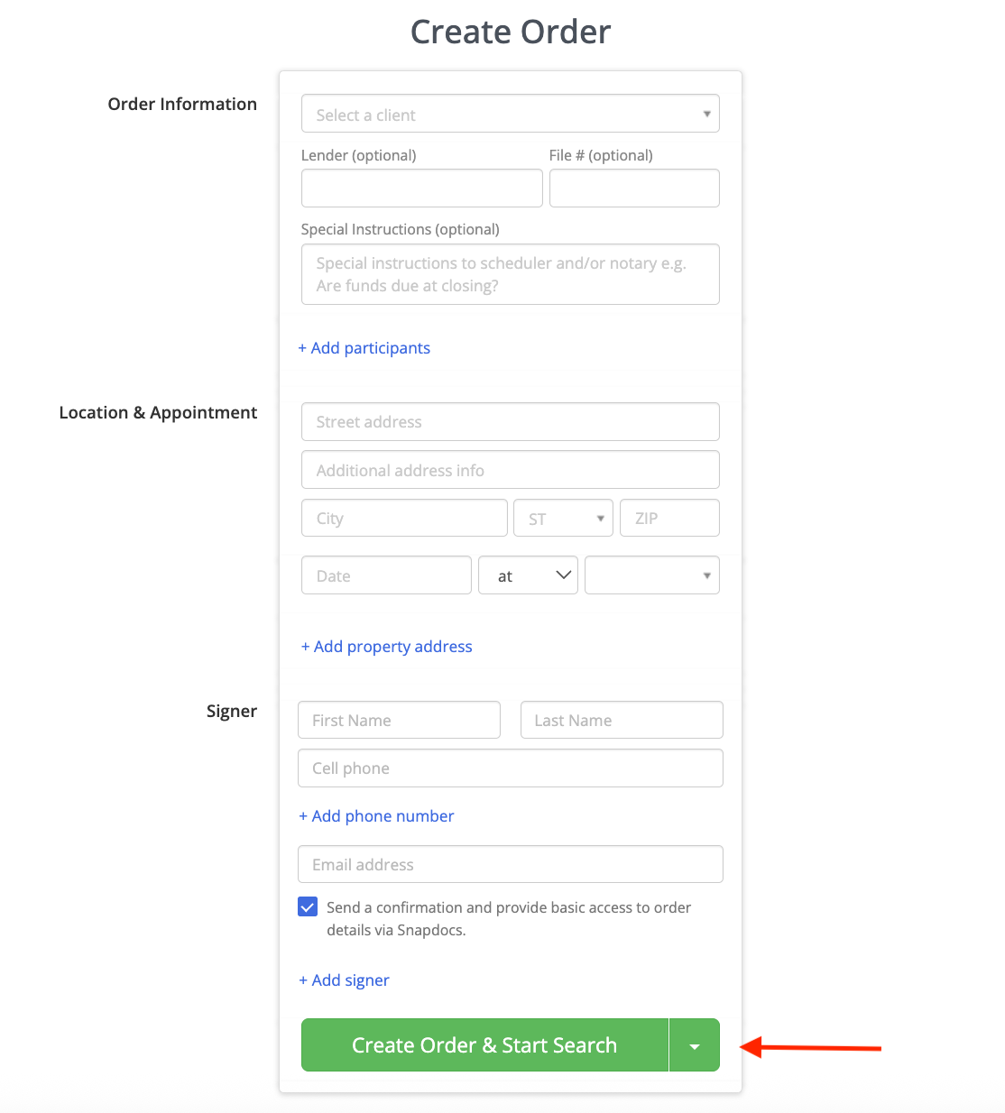Open the caret menu beside Create Order
The width and height of the screenshot is (1005, 1113).
(x=695, y=1045)
